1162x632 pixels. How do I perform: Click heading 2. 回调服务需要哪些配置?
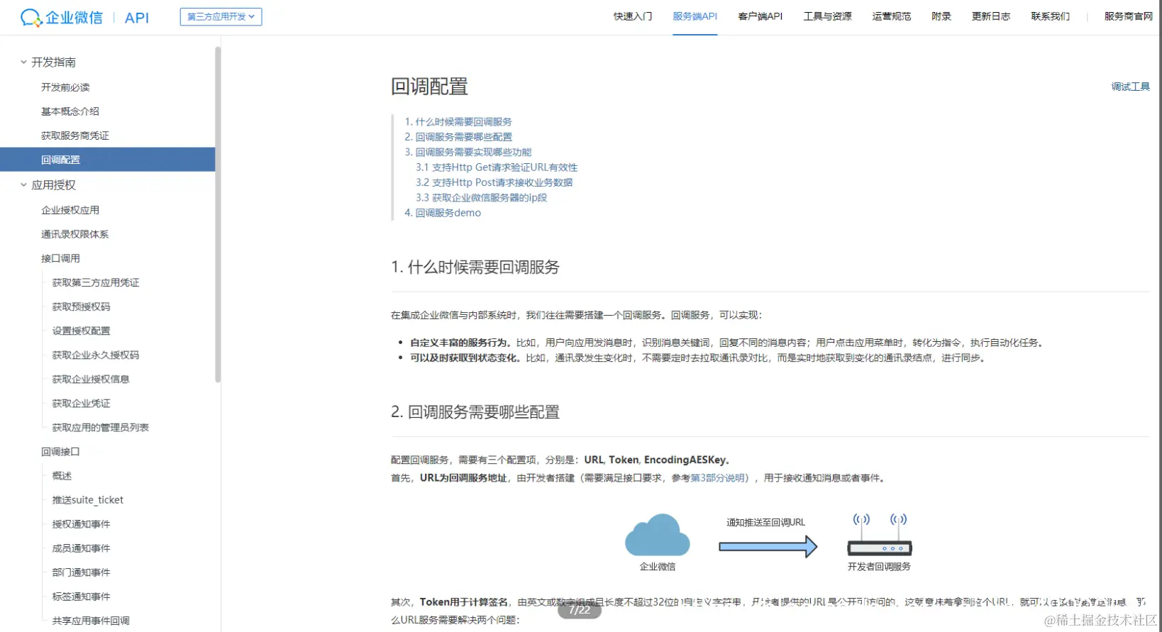[x=475, y=412]
